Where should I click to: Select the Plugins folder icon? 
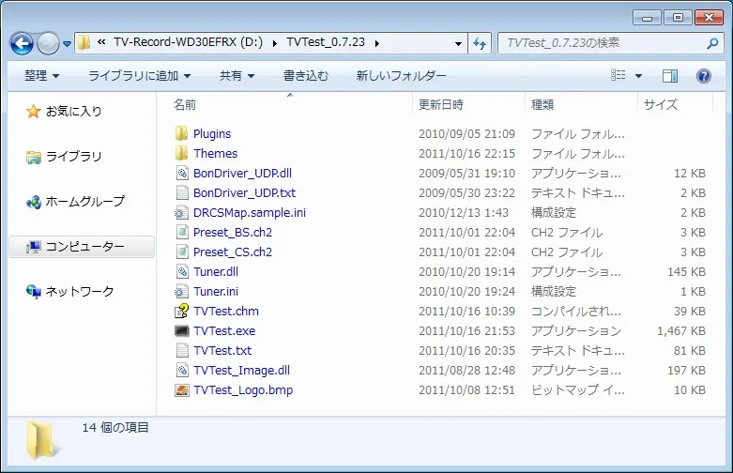point(181,133)
